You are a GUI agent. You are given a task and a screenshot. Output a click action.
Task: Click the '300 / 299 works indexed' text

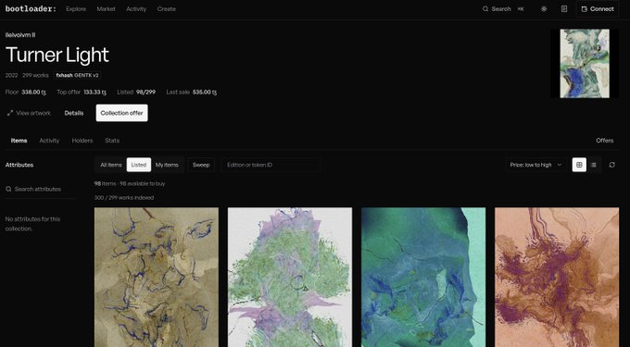click(124, 197)
